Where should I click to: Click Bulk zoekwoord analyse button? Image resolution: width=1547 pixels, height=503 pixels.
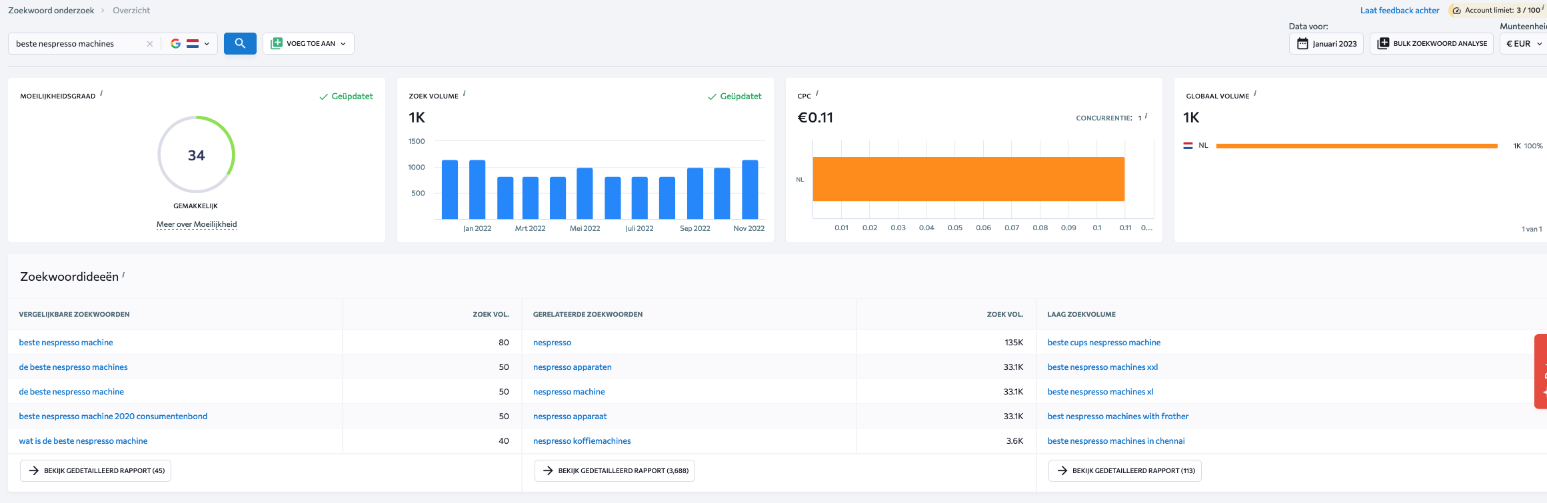click(1432, 43)
